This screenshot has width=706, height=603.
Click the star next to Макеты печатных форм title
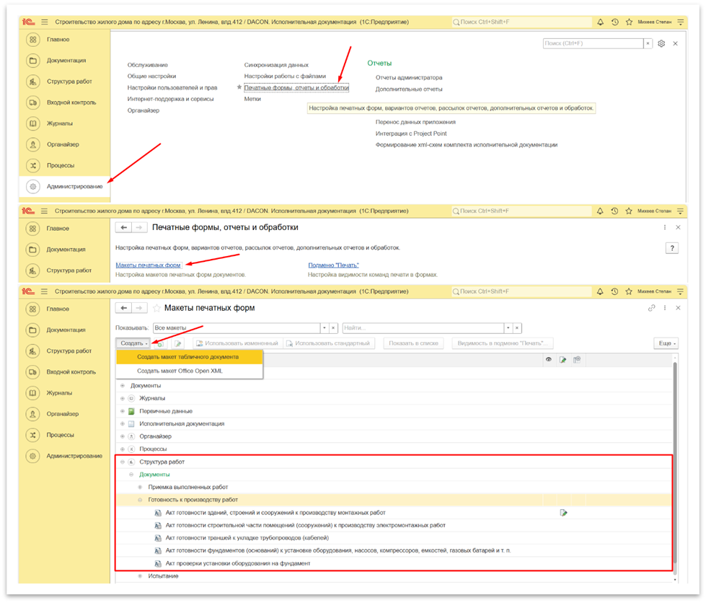pyautogui.click(x=157, y=308)
